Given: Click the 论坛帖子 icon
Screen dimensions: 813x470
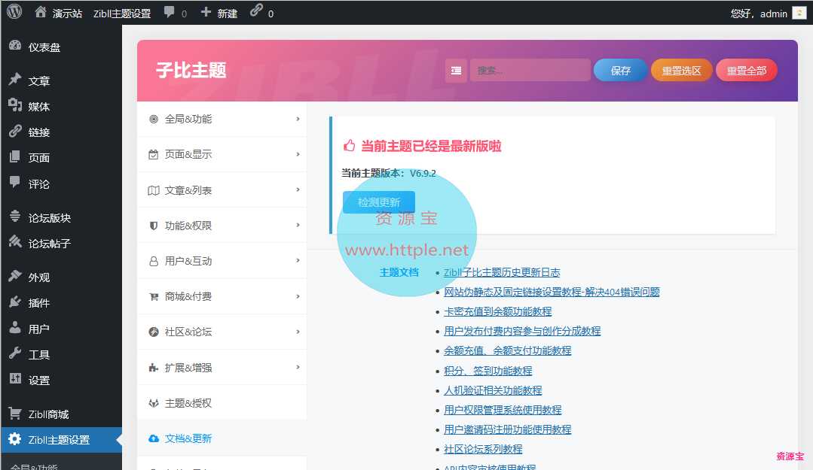Looking at the screenshot, I should (15, 241).
